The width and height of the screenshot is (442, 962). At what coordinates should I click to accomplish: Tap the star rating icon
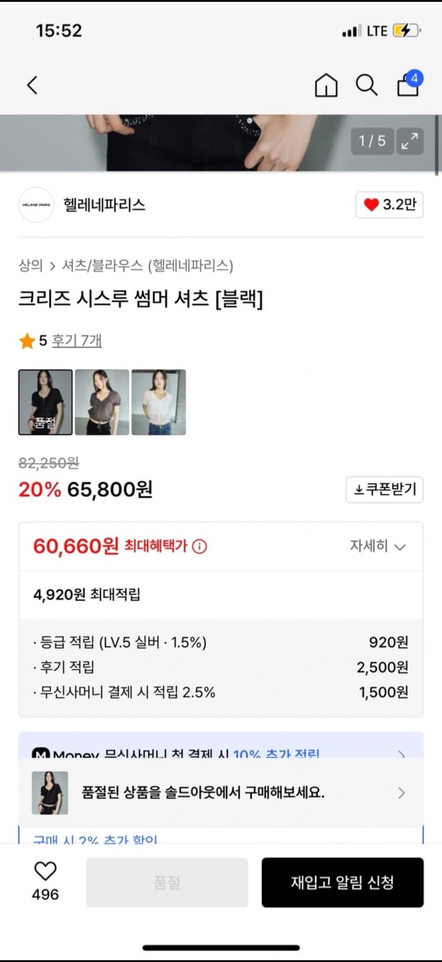click(26, 341)
